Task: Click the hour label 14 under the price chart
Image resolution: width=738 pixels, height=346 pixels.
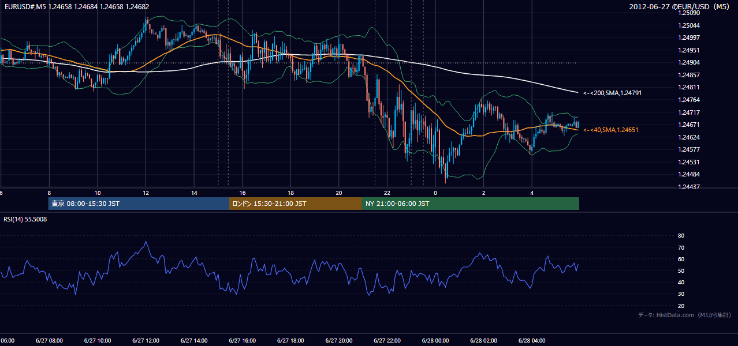Action: 194,193
